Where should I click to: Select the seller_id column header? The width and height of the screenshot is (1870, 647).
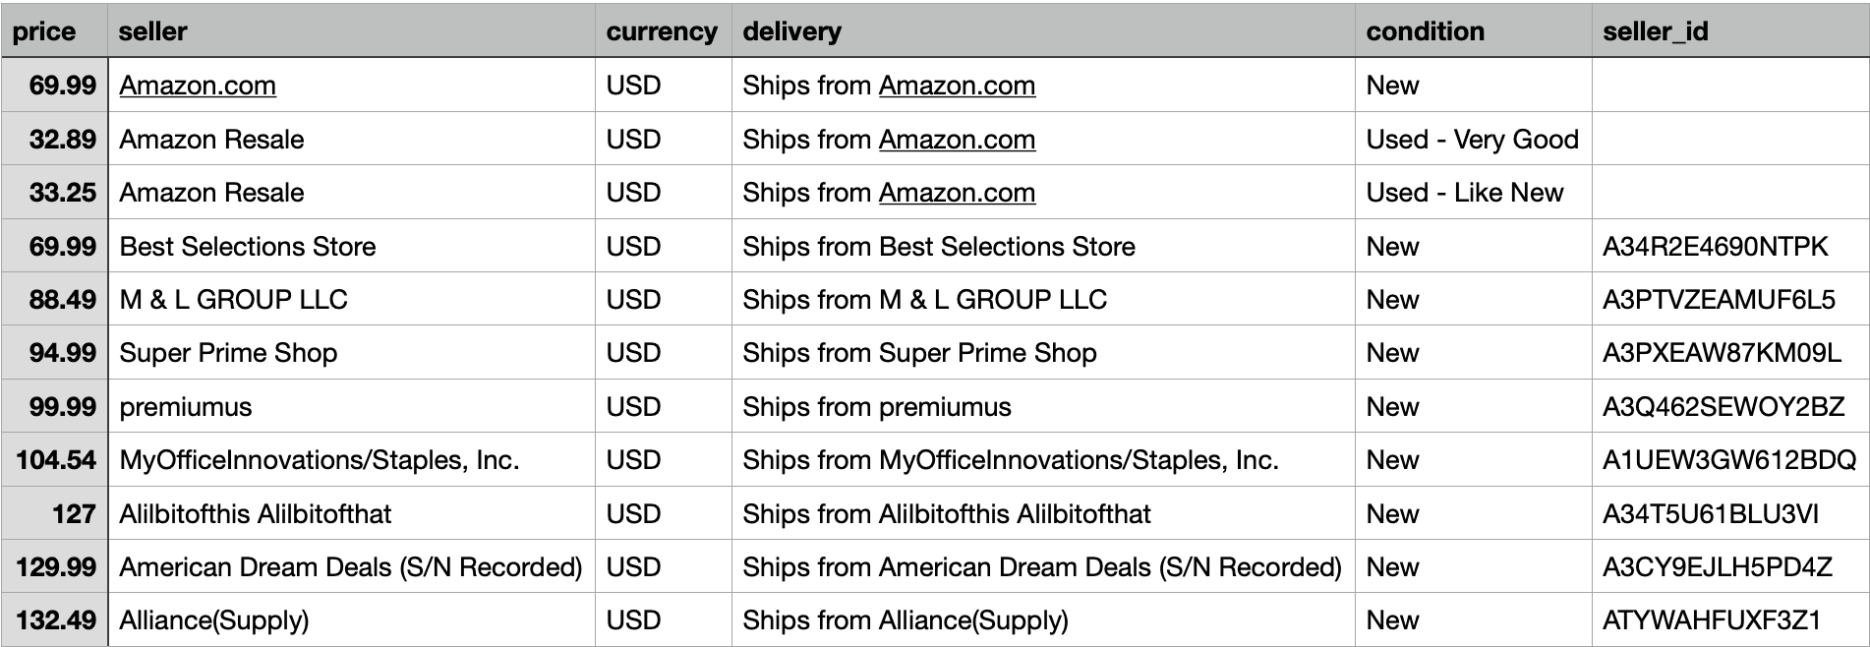click(1730, 30)
